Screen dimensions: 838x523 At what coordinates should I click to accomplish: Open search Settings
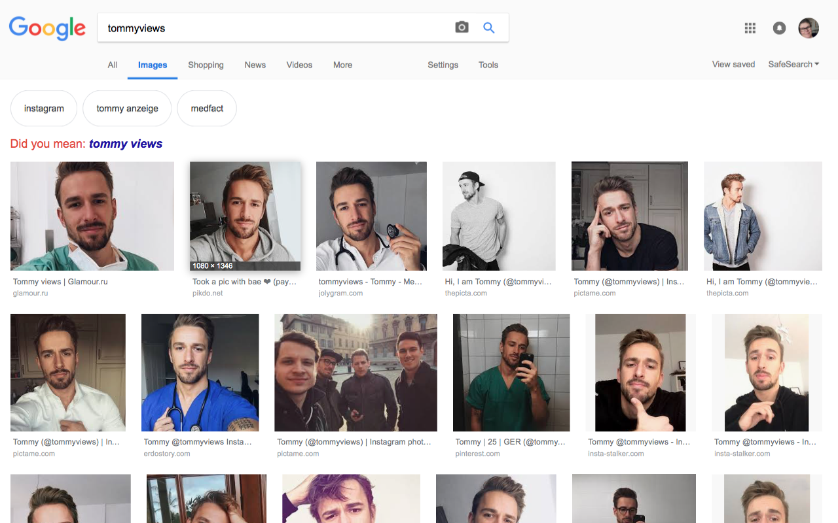(443, 65)
